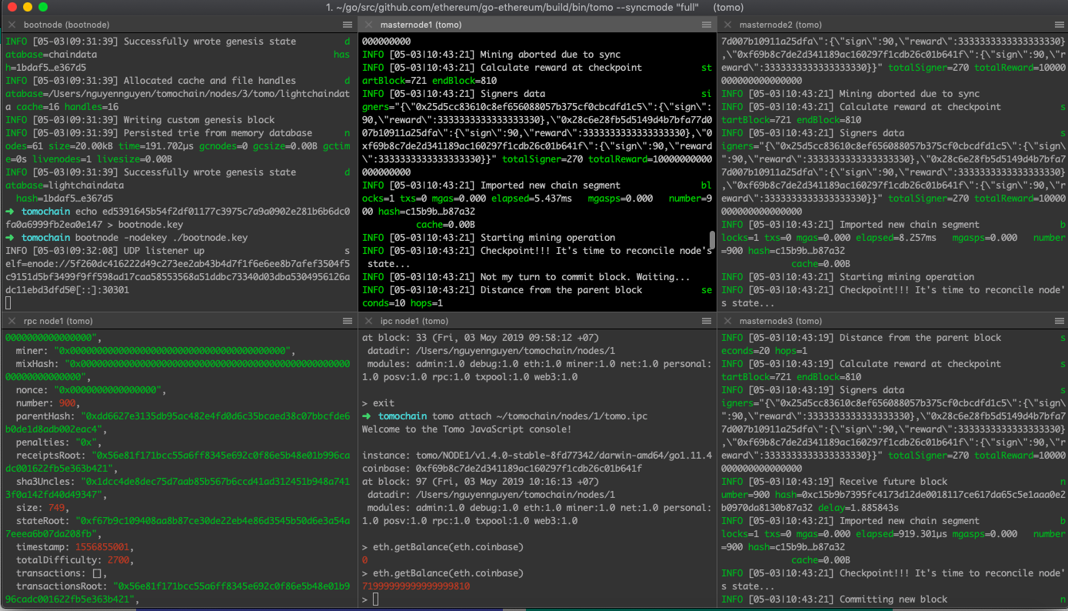
Task: Open the masternode2 pane hamburger menu
Action: [x=1059, y=25]
